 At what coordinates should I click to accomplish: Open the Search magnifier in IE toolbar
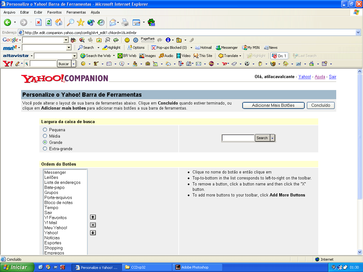(70, 22)
